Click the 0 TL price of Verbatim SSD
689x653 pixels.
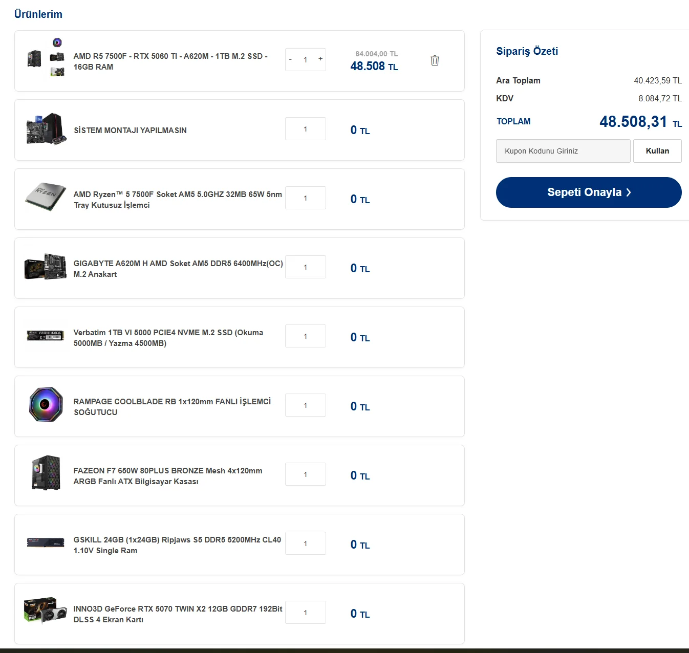360,338
